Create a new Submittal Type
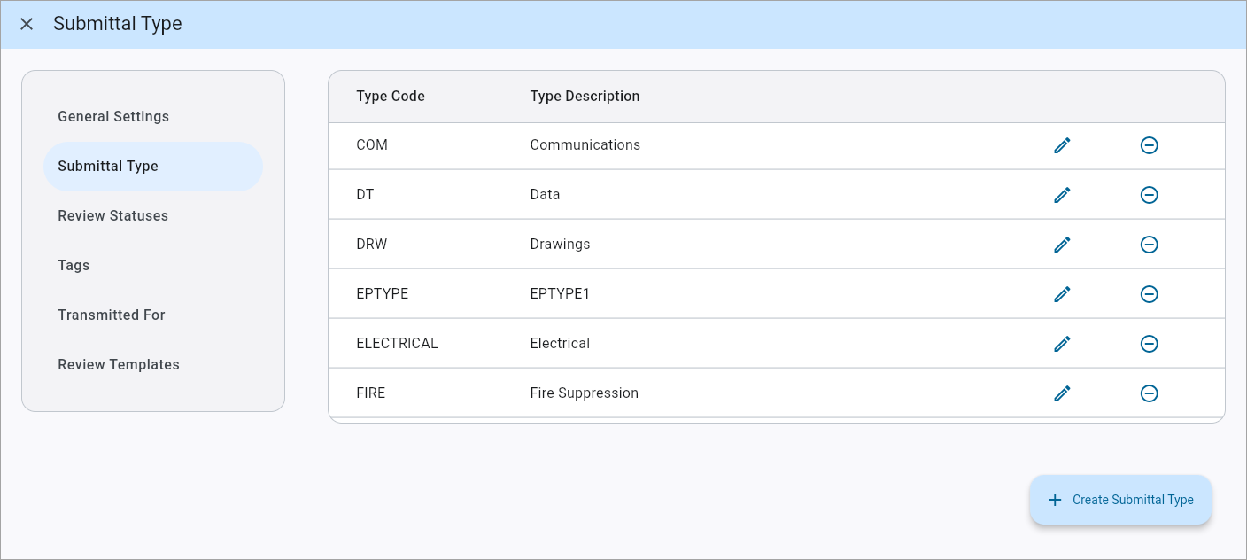1247x560 pixels. 1120,499
